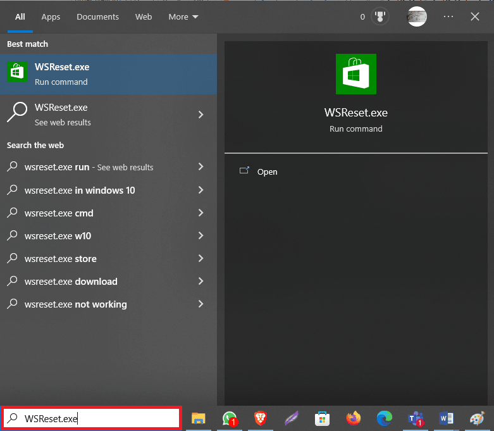Image resolution: width=494 pixels, height=431 pixels.
Task: Click the magnifier icon in search box
Action: (13, 418)
